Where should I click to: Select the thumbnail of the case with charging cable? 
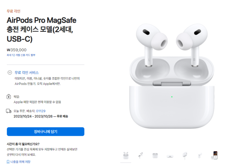pyautogui.click(x=185, y=156)
